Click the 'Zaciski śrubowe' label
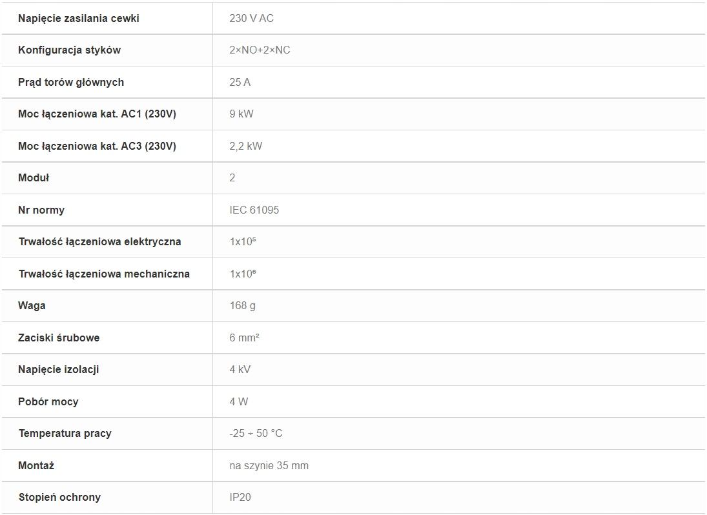Screen dimensions: 707x515 59,338
